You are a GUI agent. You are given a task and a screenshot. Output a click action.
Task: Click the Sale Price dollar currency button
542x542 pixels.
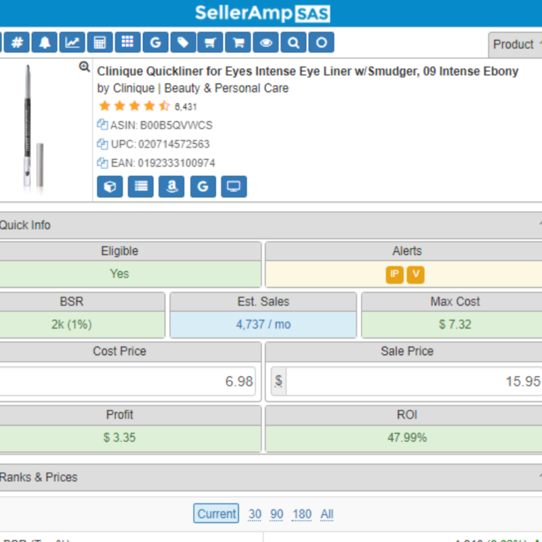(278, 381)
